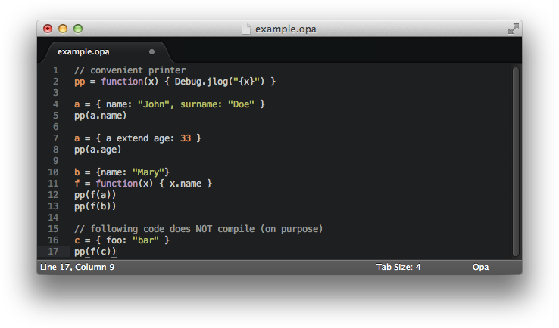Image resolution: width=559 pixels, height=328 pixels.
Task: Click line number 17 in the gutter
Action: [x=53, y=252]
